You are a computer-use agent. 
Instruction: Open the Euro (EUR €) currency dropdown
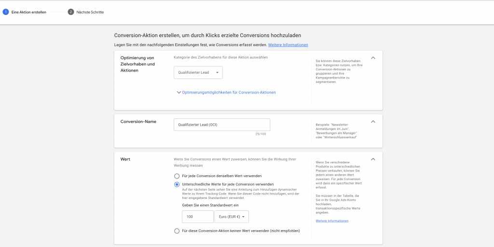coord(231,217)
